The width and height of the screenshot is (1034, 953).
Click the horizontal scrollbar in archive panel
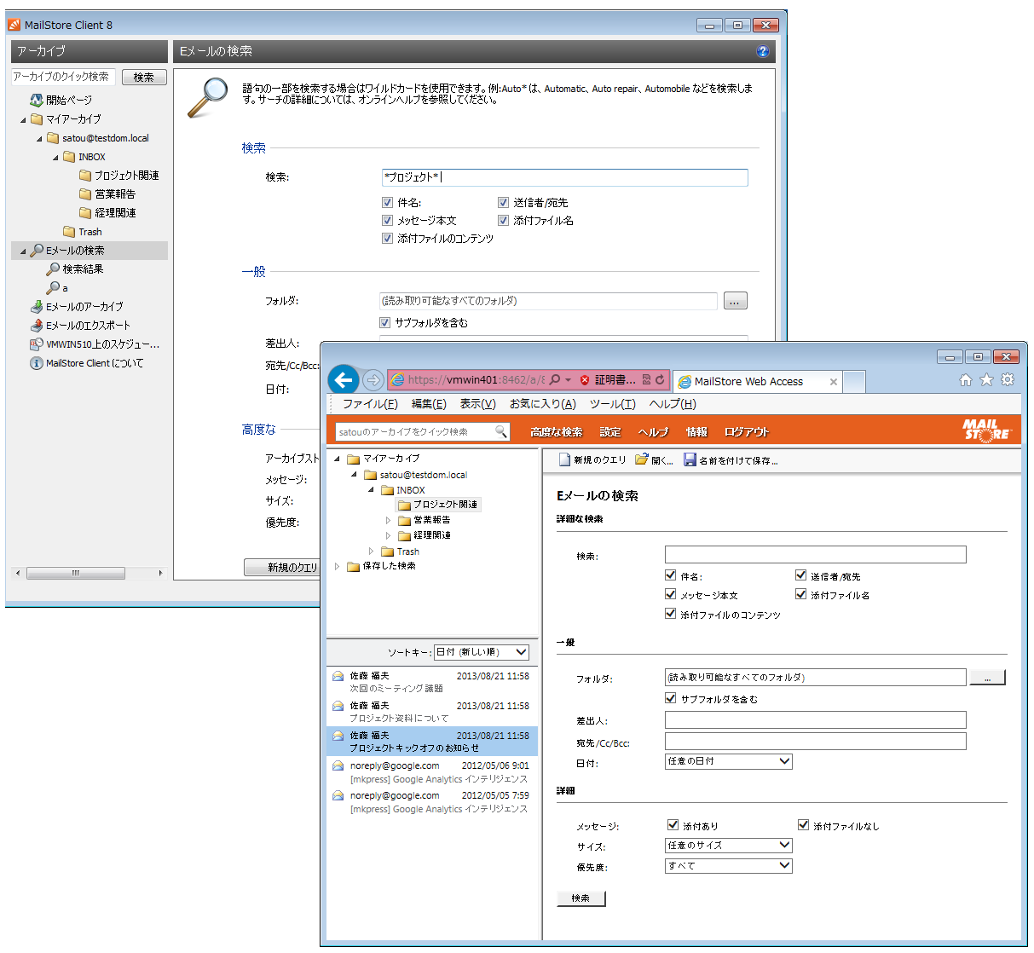point(76,573)
